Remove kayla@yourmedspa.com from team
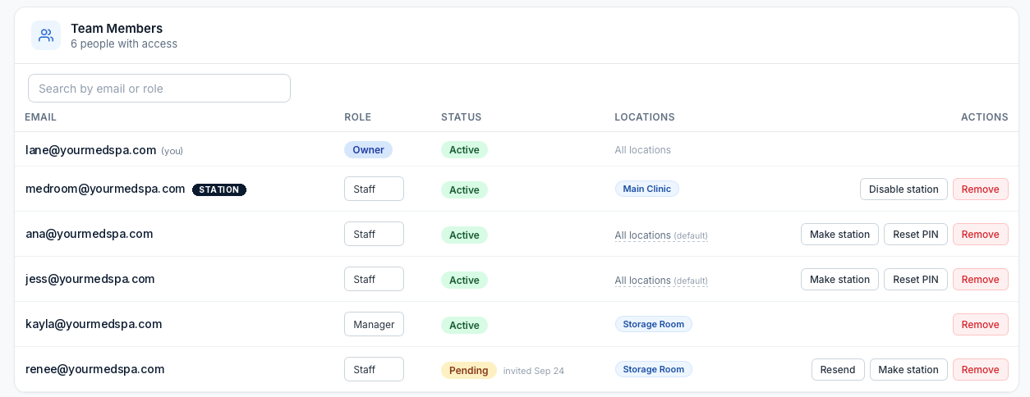 980,325
